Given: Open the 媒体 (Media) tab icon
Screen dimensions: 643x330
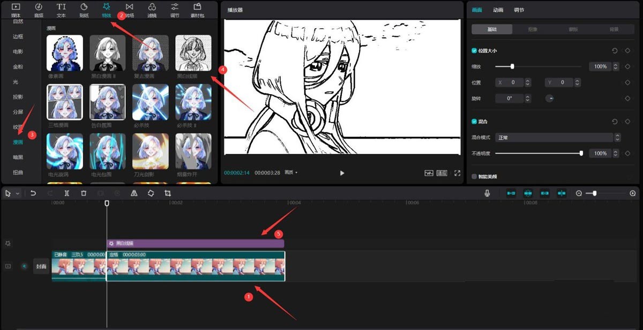Looking at the screenshot, I should click(16, 7).
